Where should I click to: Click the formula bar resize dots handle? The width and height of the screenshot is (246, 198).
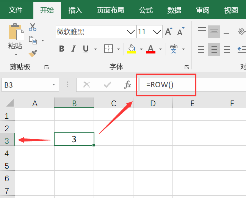[x=67, y=85]
